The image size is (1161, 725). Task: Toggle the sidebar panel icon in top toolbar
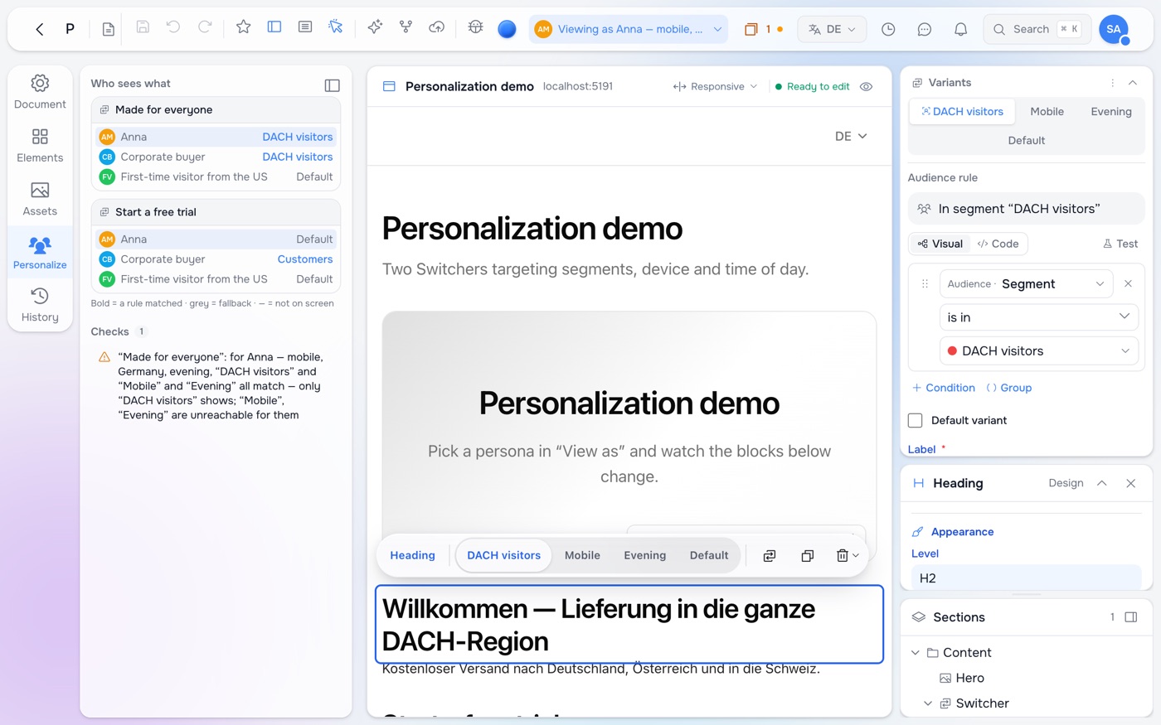click(274, 27)
